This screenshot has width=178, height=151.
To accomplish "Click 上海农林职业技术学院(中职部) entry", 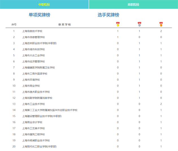I will pos(39,43).
